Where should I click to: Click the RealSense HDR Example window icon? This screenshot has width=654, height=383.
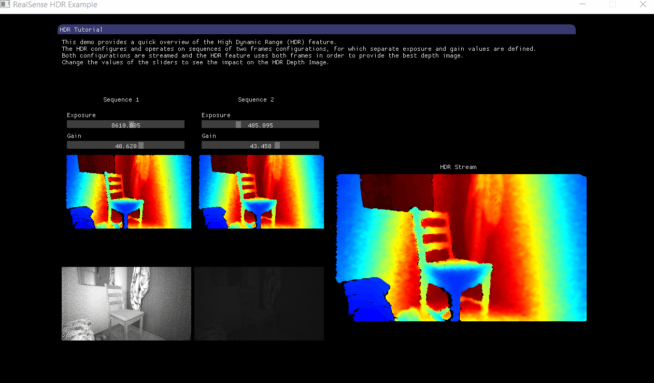click(6, 5)
